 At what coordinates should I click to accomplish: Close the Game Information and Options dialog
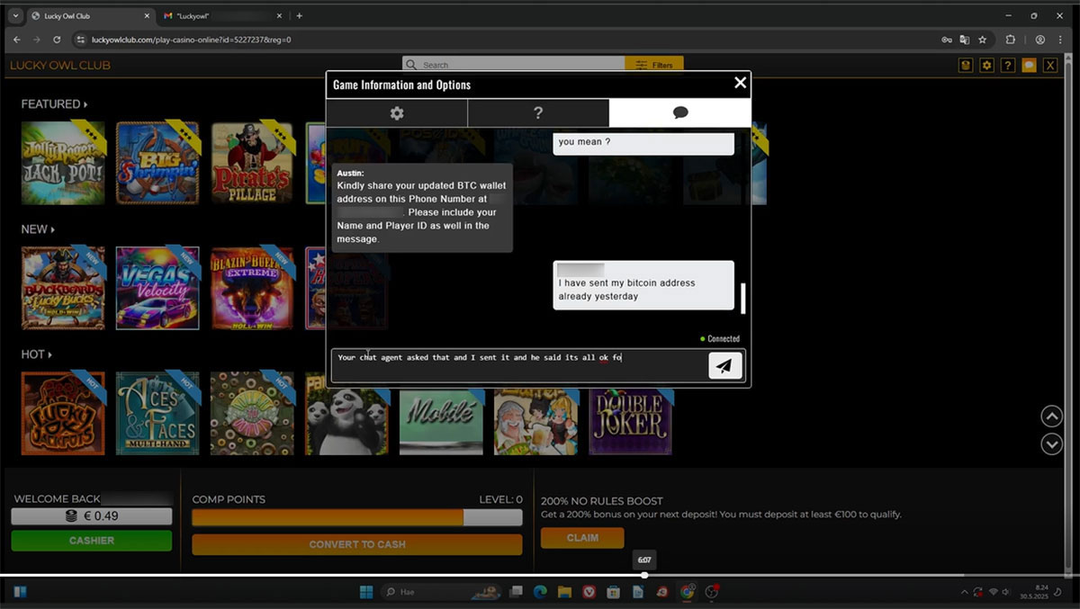click(740, 83)
